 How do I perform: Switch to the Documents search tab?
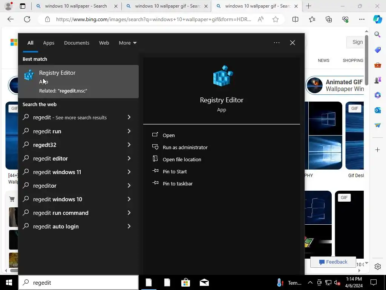[77, 43]
